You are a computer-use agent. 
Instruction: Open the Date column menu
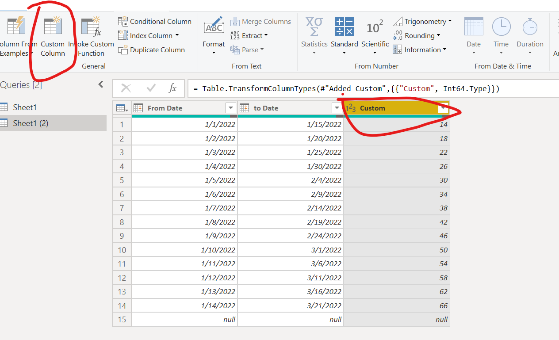click(474, 35)
